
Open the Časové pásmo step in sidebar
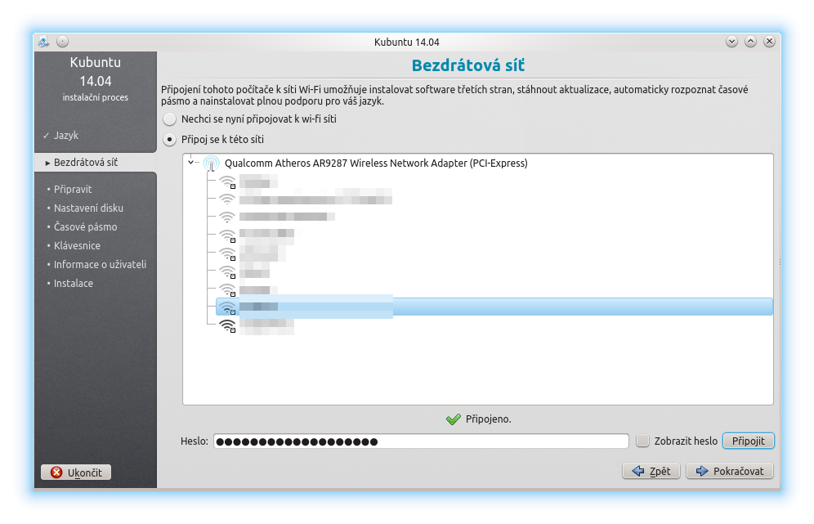point(86,227)
